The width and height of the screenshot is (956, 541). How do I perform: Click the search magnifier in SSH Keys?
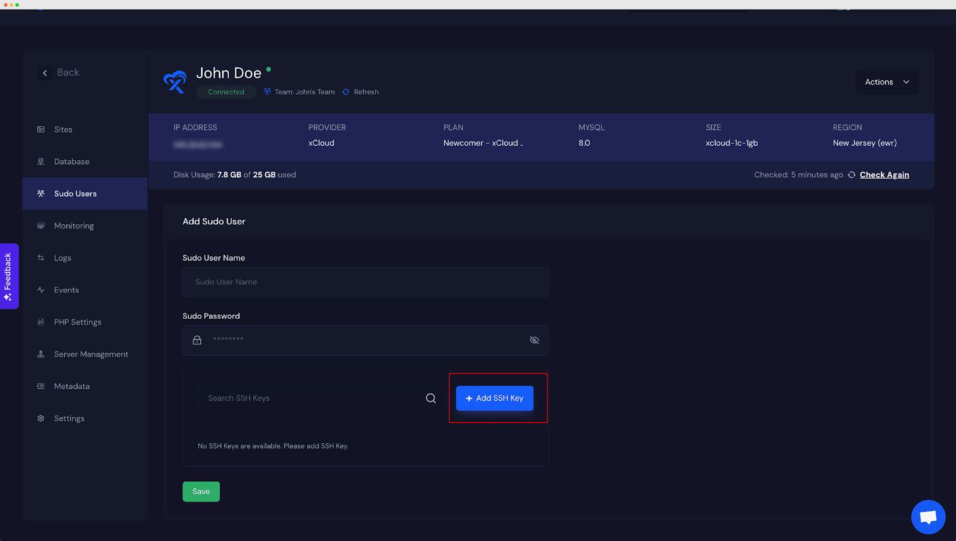click(431, 398)
